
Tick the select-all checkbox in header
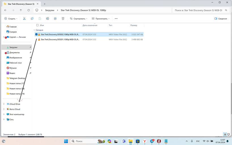(37, 25)
